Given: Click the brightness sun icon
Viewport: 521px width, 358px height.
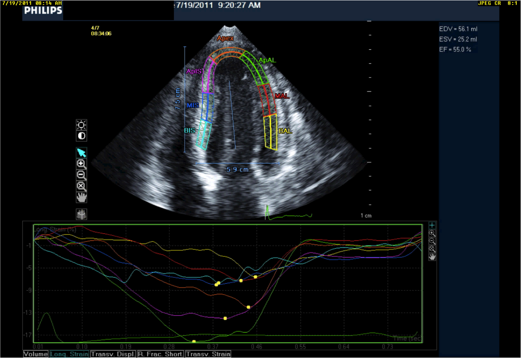Looking at the screenshot, I should coord(81,125).
